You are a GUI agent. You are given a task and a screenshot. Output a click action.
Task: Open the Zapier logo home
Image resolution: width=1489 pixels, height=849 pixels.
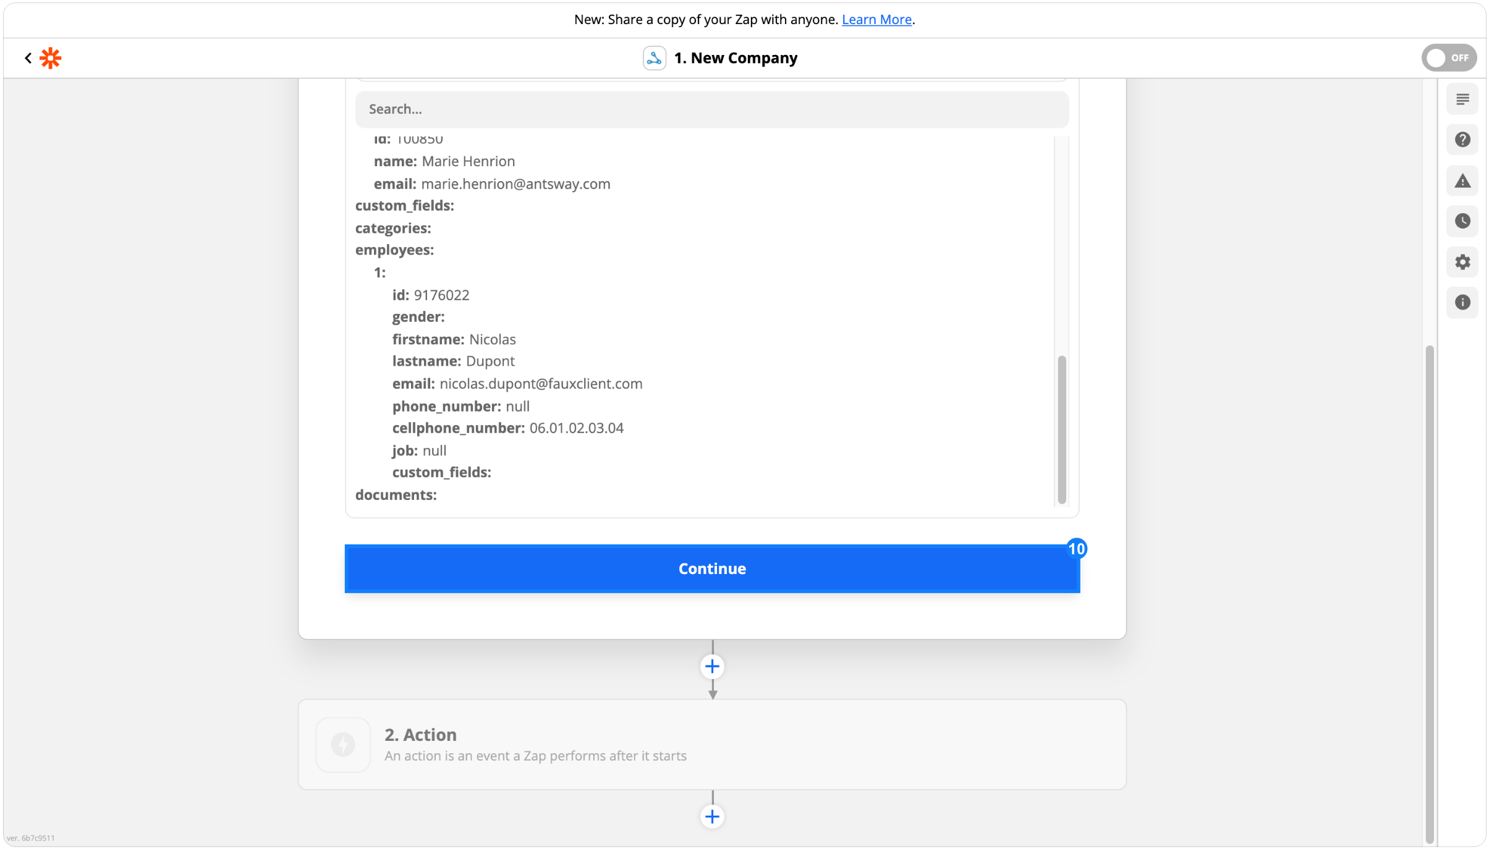click(51, 58)
